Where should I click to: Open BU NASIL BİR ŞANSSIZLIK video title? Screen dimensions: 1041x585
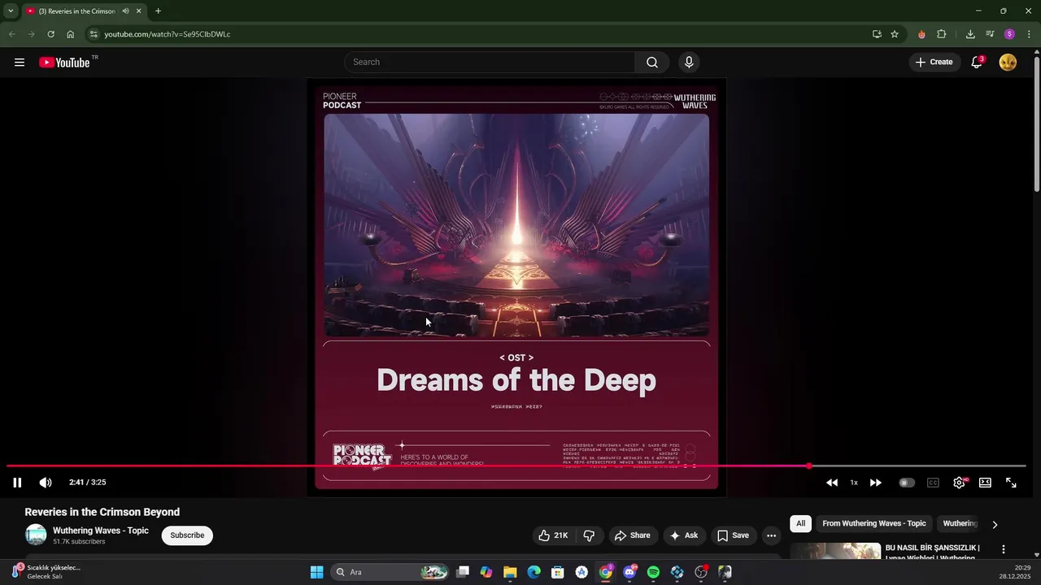tap(934, 552)
